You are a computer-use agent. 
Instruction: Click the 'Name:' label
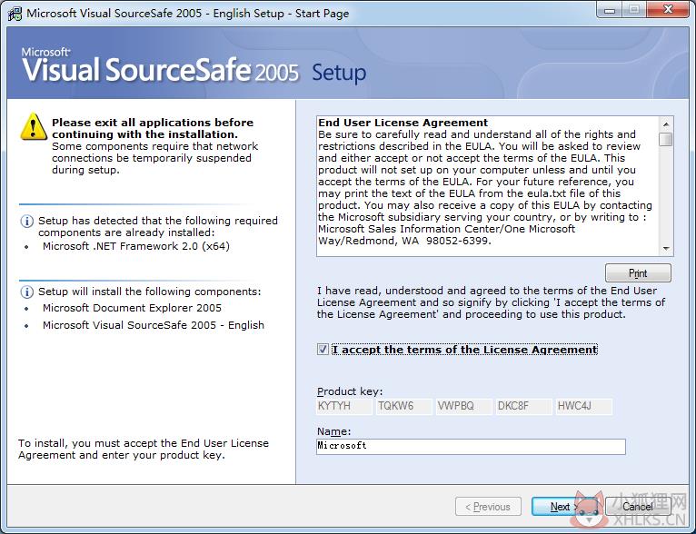(333, 431)
